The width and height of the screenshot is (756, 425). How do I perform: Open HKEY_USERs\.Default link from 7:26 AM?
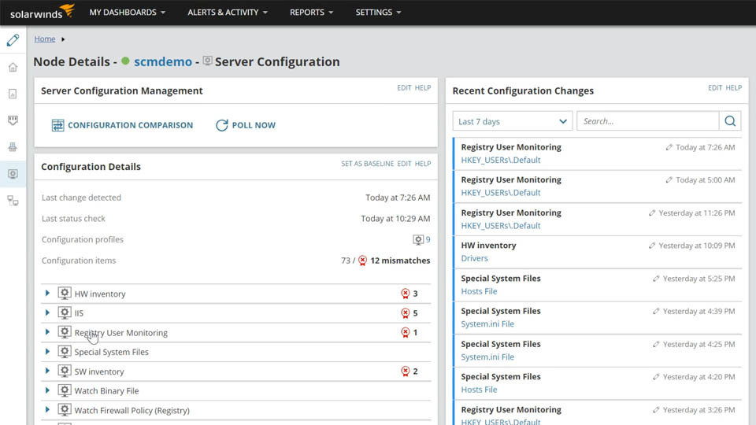tap(501, 160)
